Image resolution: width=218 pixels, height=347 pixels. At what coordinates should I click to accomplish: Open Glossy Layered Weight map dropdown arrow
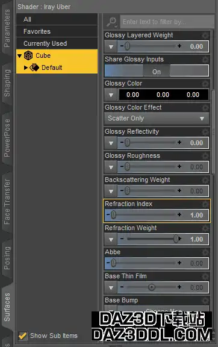[x=111, y=47]
